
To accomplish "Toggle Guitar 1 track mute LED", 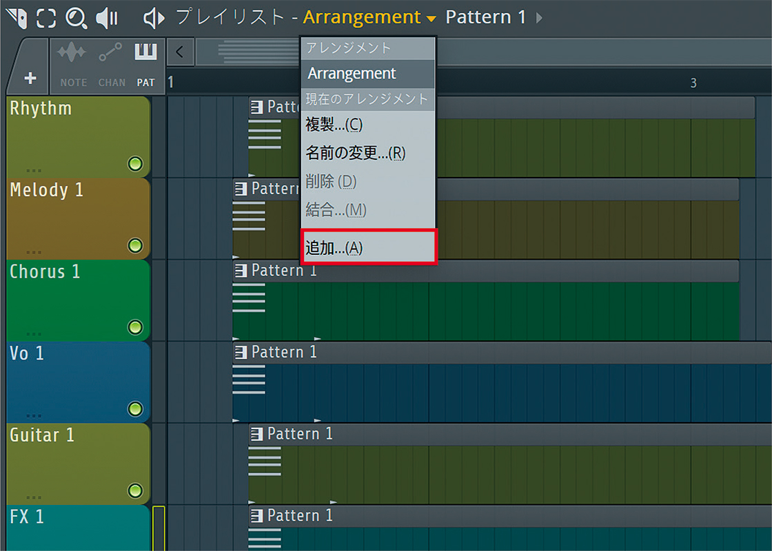I will point(135,490).
